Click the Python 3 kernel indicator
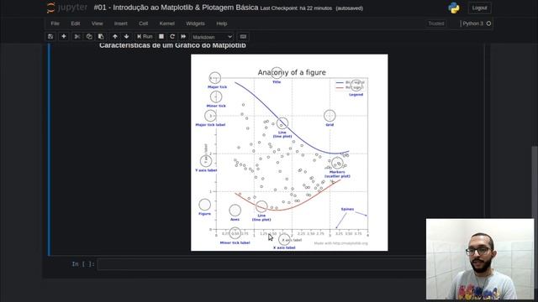This screenshot has height=302, width=538. pos(477,23)
